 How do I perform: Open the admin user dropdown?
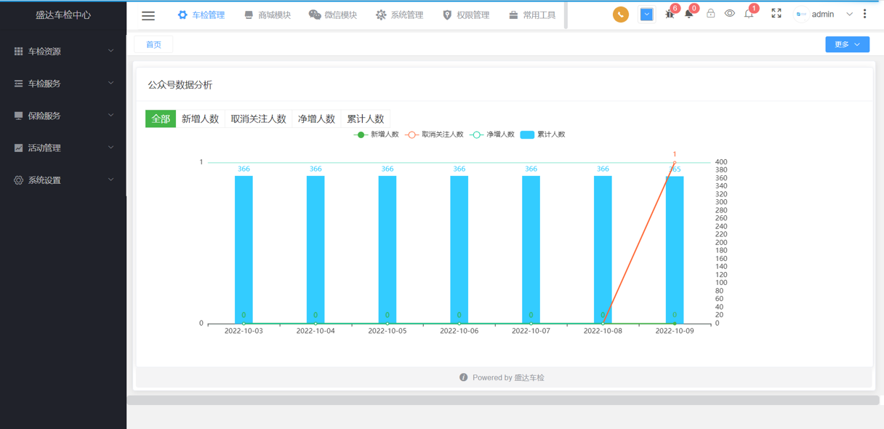[825, 15]
